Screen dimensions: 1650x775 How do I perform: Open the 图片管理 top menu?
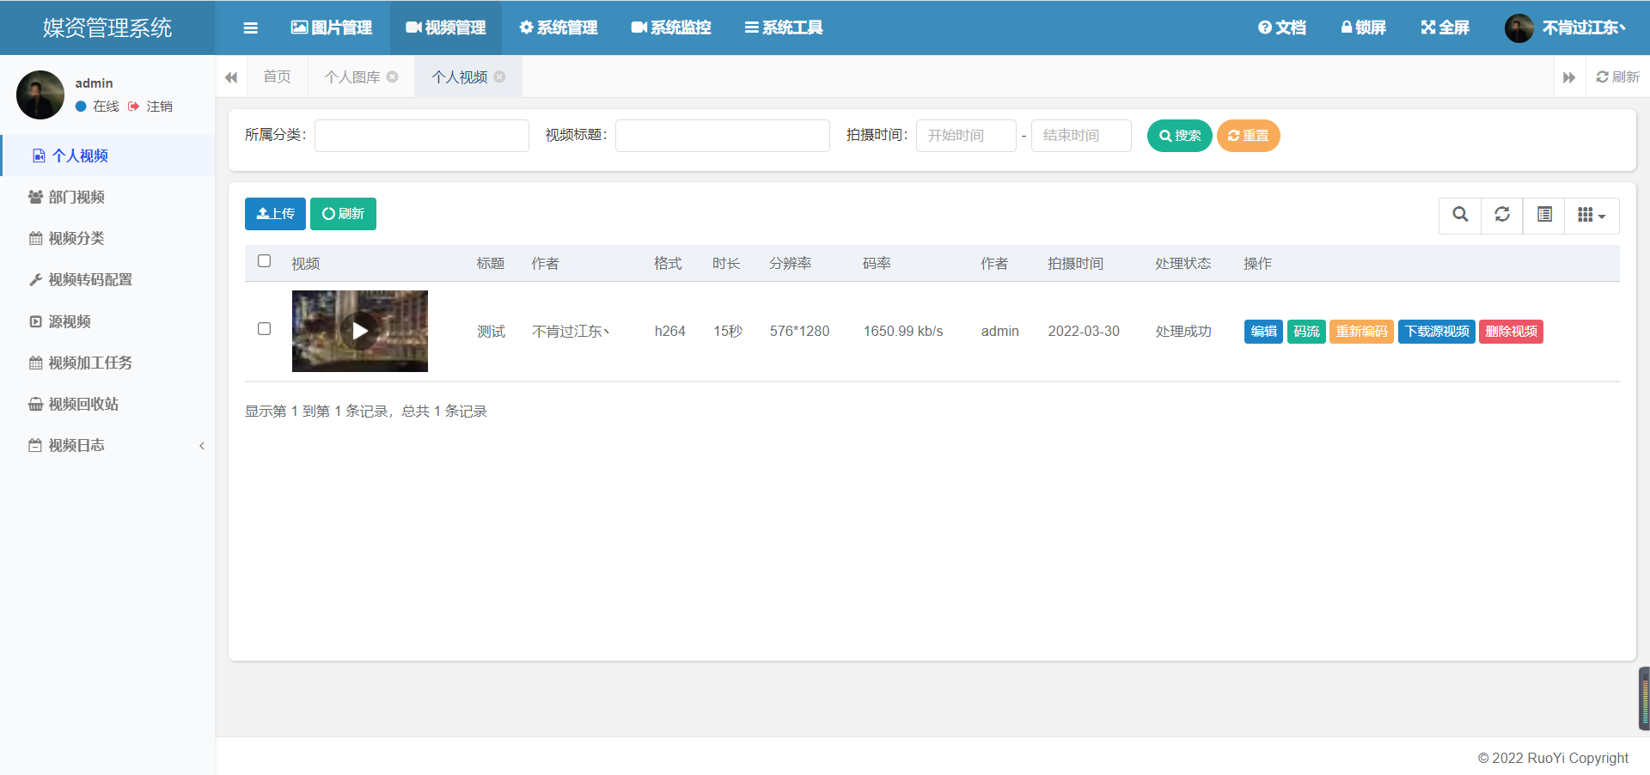332,27
